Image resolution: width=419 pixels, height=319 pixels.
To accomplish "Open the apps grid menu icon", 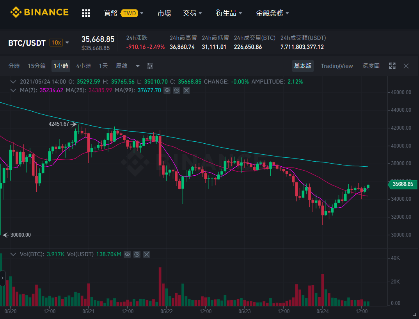I will click(86, 13).
